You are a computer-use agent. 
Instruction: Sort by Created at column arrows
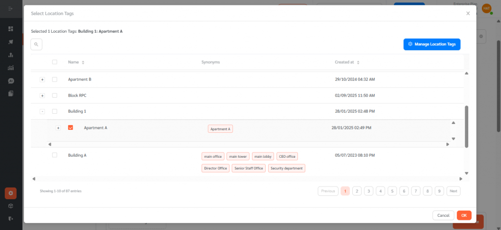tap(358, 63)
